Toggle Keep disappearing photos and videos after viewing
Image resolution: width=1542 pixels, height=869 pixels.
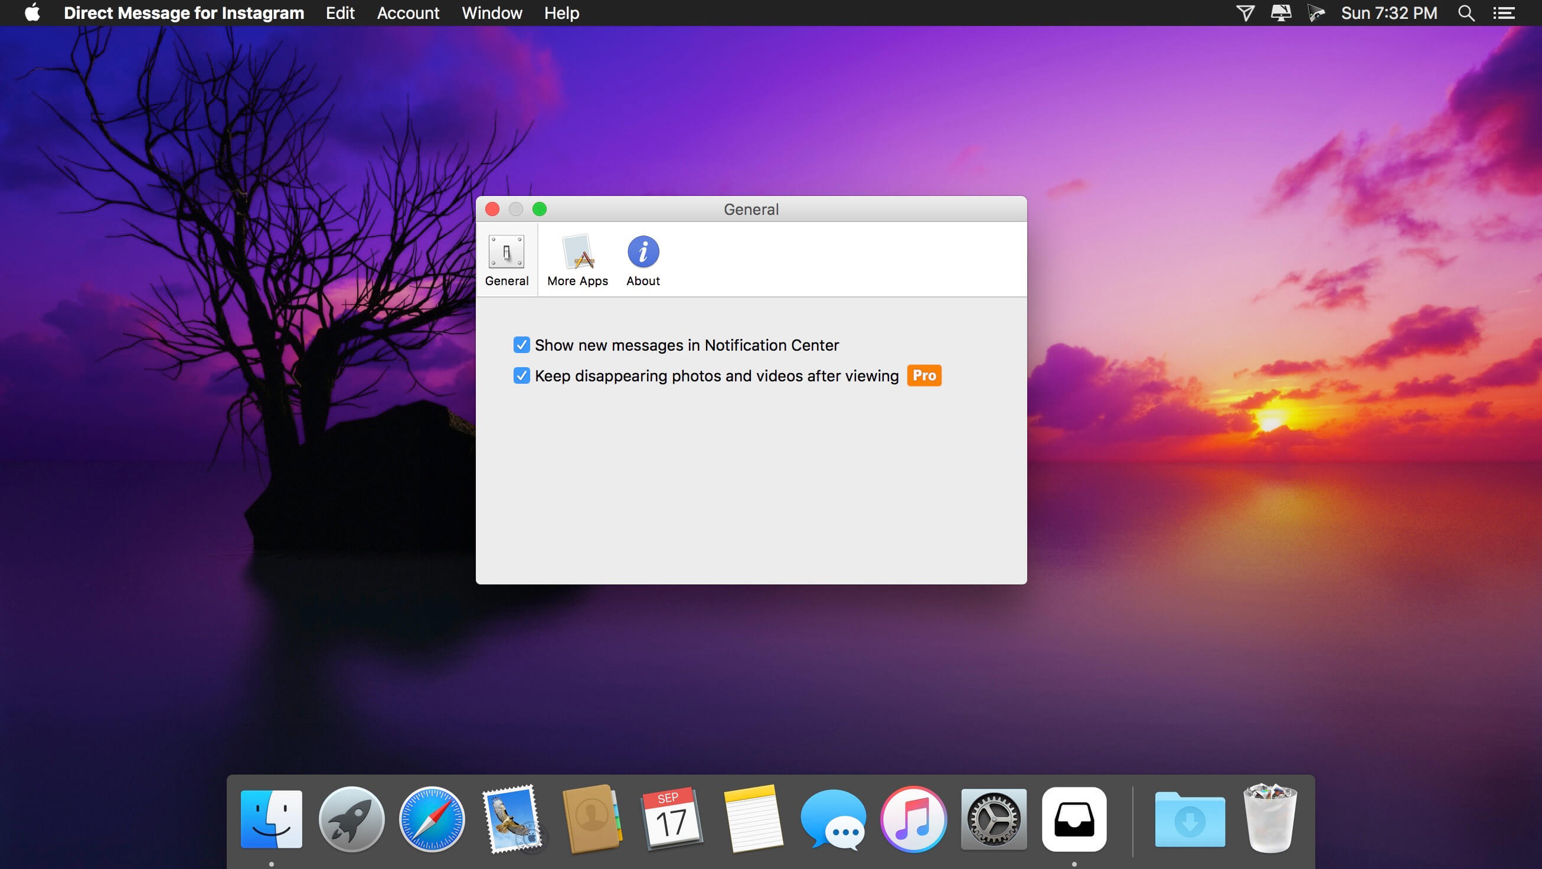tap(522, 375)
